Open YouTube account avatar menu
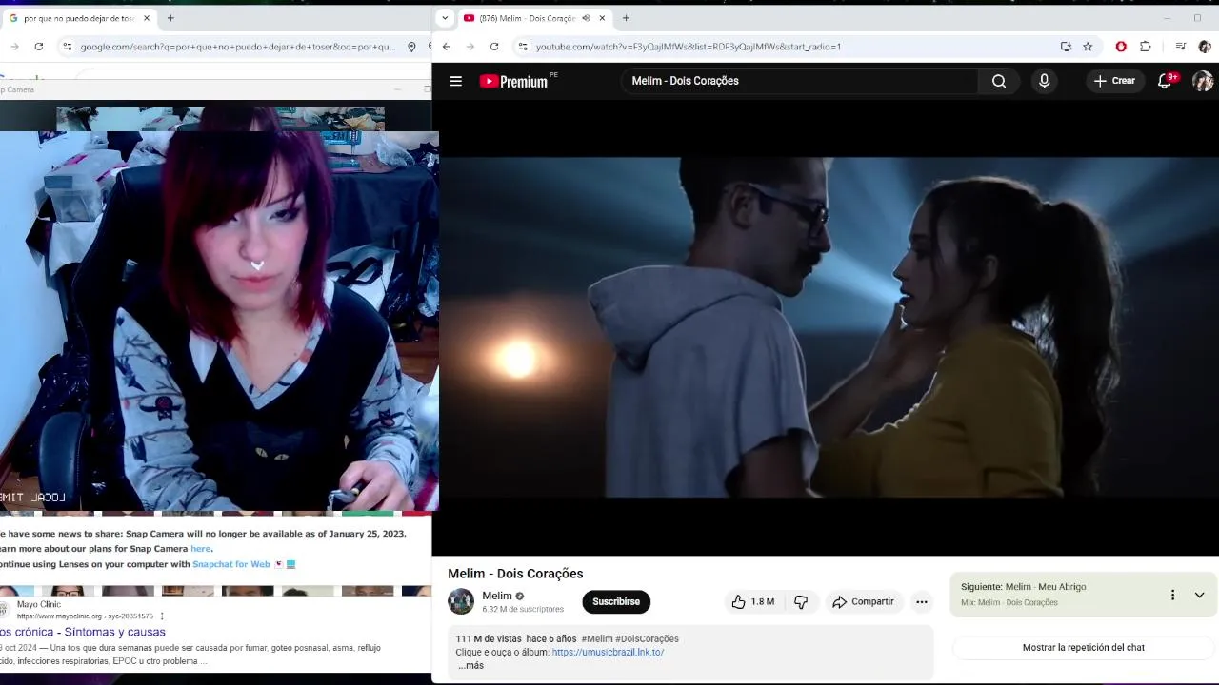 (1203, 81)
